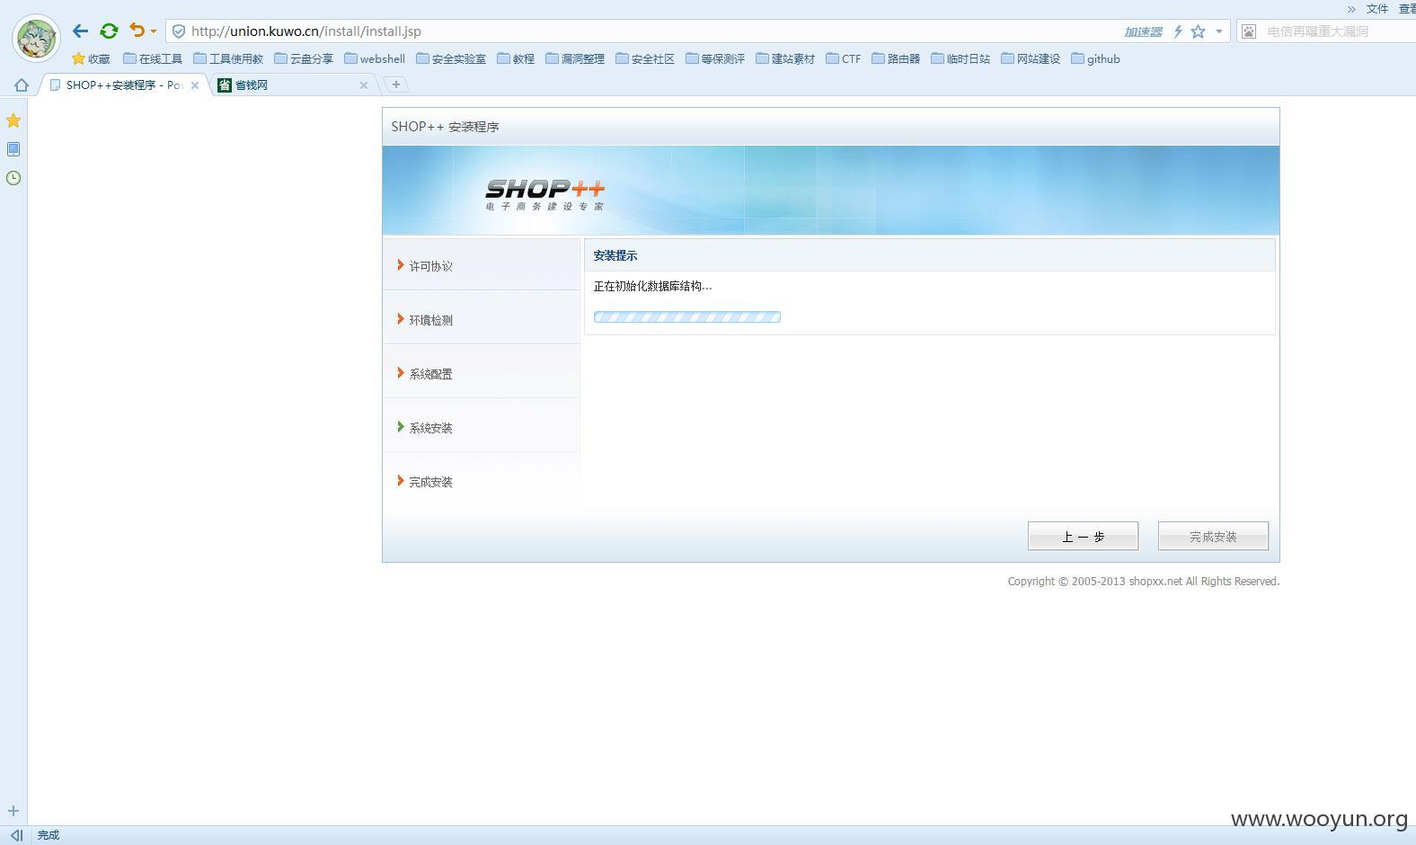1416x845 pixels.
Task: Click the 完成安装 finish button
Action: [1213, 536]
